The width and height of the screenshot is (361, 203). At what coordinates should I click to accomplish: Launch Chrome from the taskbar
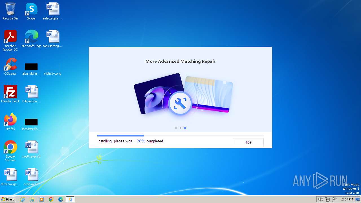click(x=51, y=199)
